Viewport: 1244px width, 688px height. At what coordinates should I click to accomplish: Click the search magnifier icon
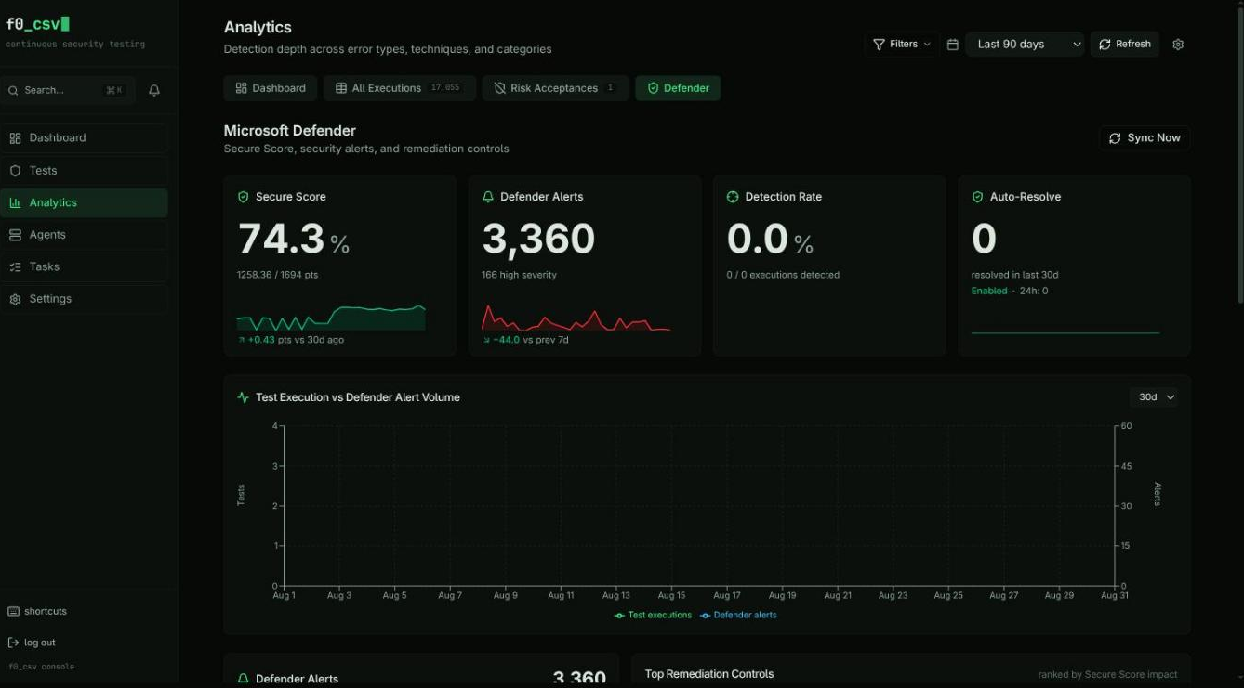coord(14,90)
